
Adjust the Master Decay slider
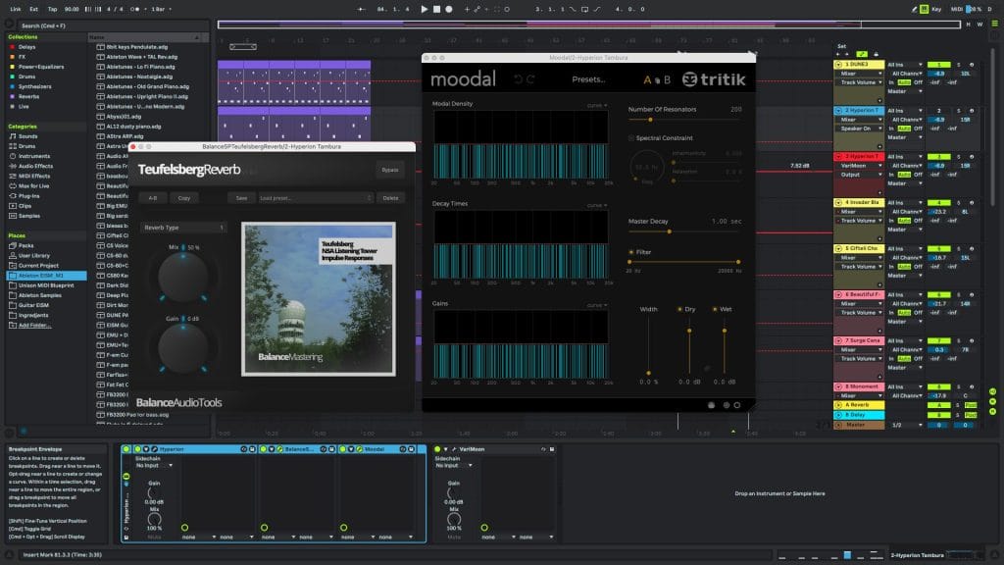(670, 231)
